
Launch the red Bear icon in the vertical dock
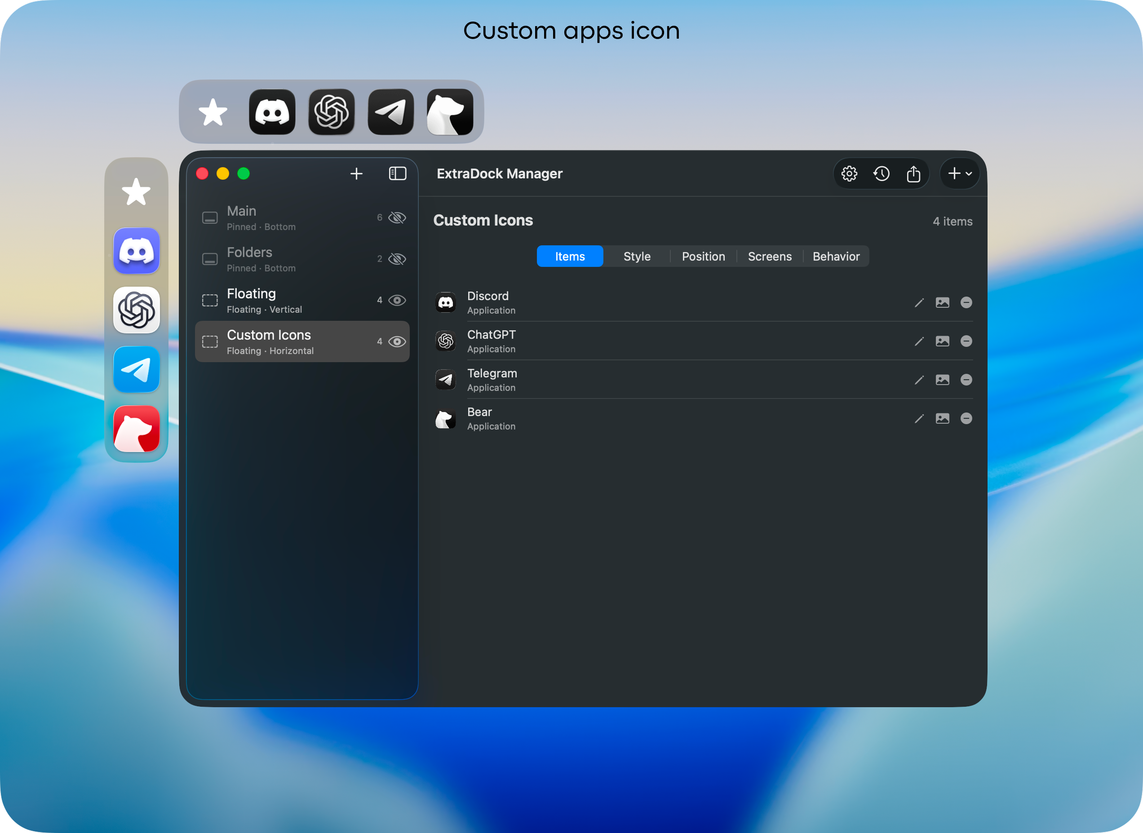(x=136, y=429)
